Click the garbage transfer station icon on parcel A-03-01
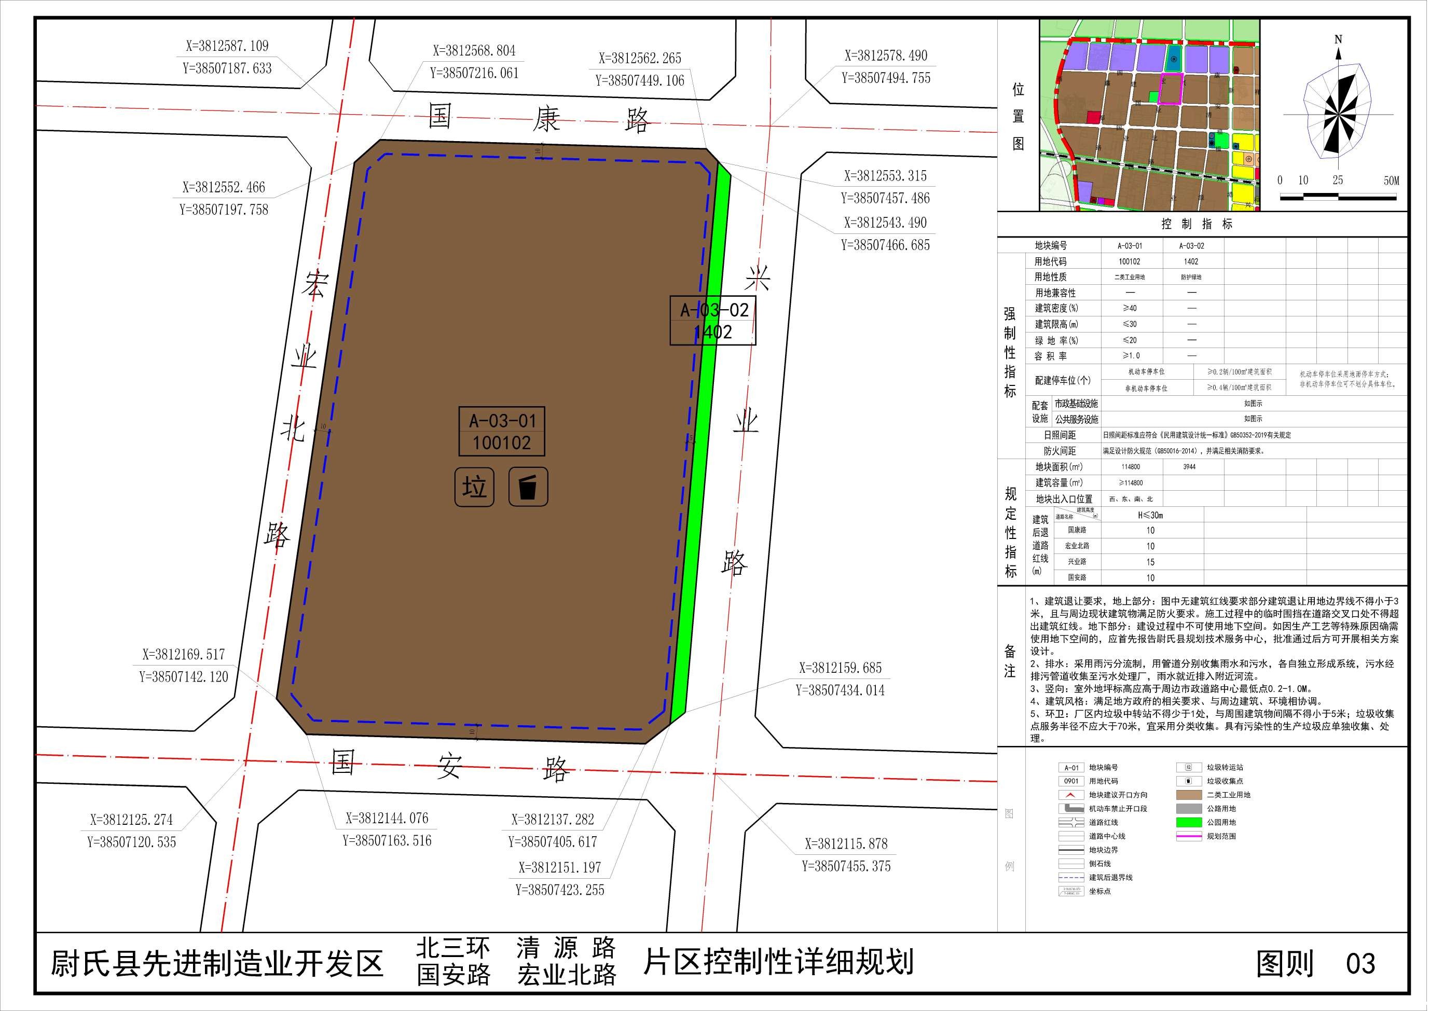 click(x=475, y=487)
